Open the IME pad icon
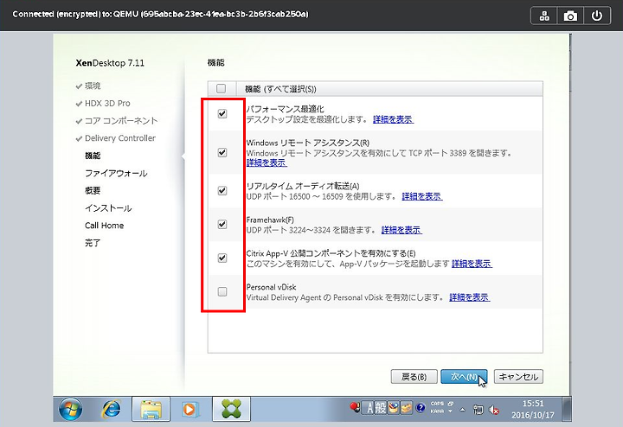Screen dimensions: 623x427 [393, 408]
